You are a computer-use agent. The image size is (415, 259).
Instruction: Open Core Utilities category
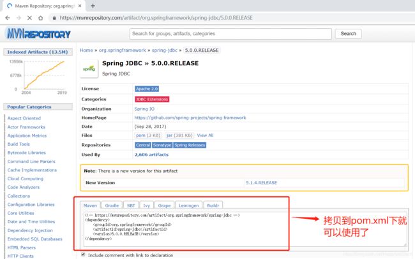pyautogui.click(x=20, y=213)
